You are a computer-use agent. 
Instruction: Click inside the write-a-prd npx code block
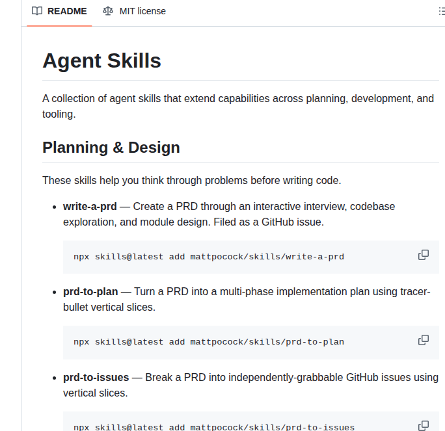[x=208, y=257]
